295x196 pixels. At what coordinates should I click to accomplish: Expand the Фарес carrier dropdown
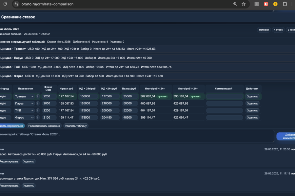24,117
